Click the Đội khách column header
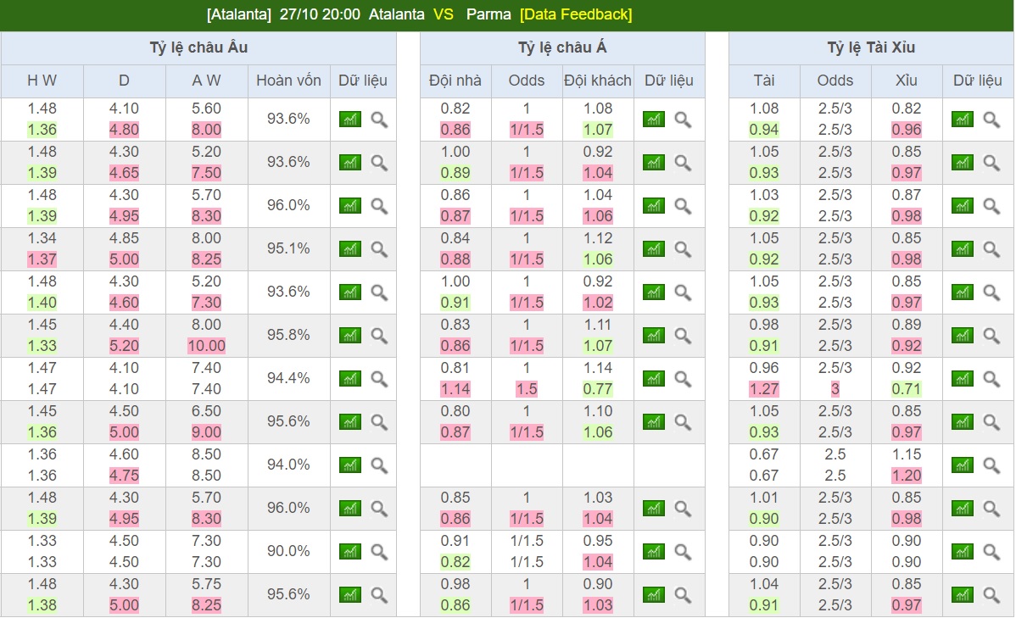This screenshot has height=618, width=1016. [597, 81]
